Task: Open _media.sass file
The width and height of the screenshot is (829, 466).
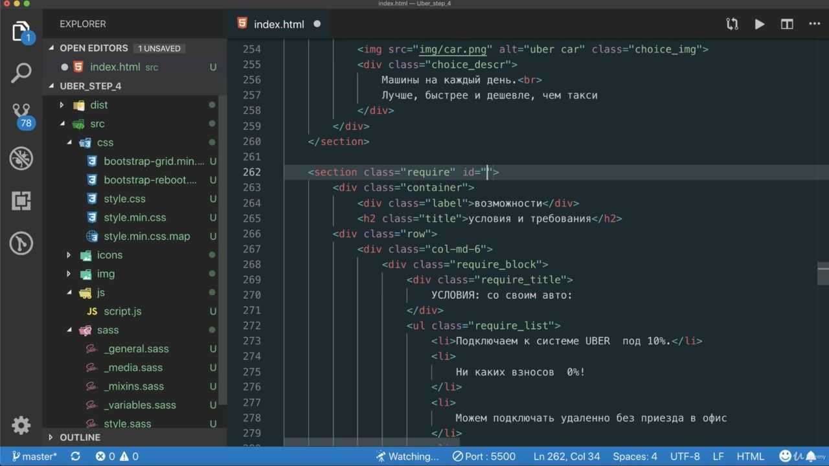Action: point(133,368)
